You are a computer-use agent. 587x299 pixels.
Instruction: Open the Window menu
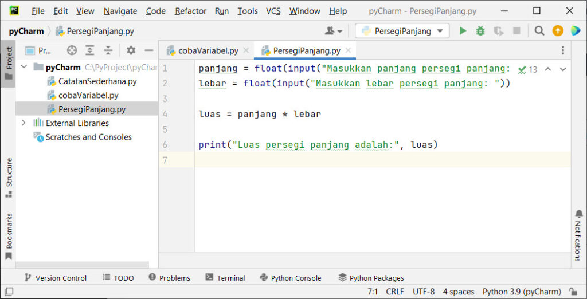coord(305,11)
